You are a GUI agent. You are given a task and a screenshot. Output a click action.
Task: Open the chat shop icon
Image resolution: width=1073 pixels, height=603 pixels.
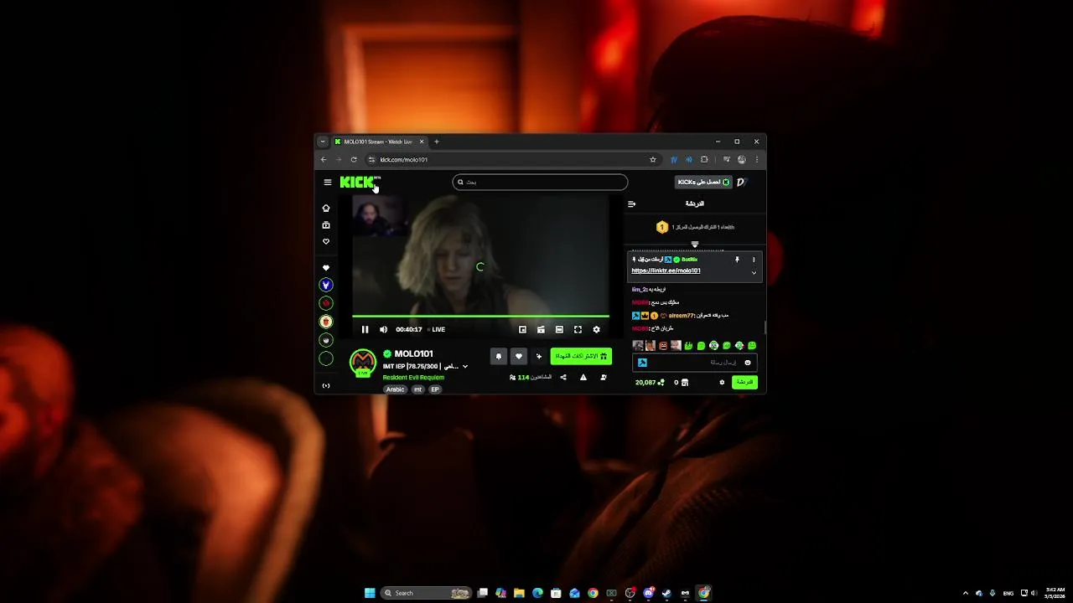(x=685, y=382)
